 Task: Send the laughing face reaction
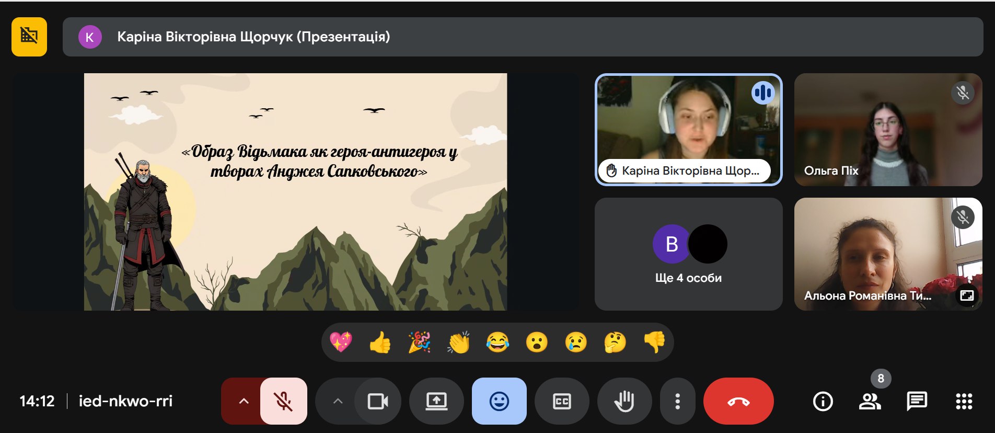(x=498, y=343)
